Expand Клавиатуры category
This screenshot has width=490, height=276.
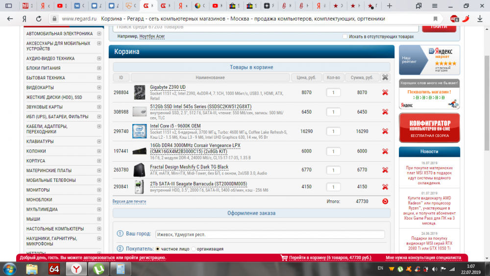99,141
